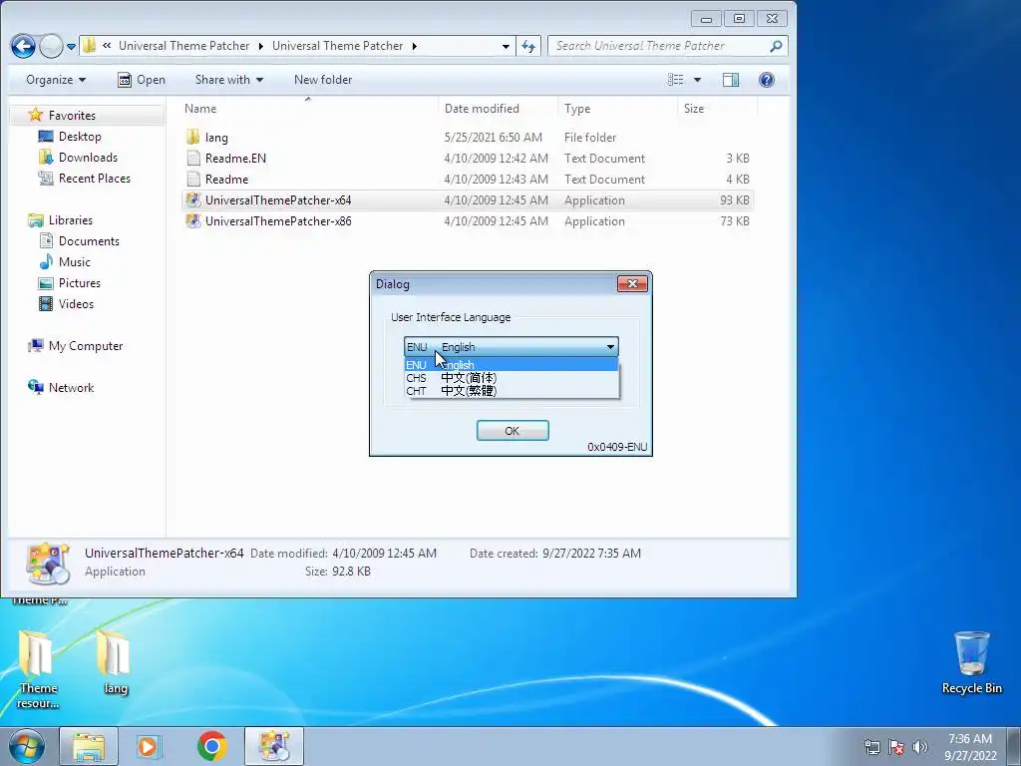Image resolution: width=1021 pixels, height=766 pixels.
Task: Click the change view icon
Action: (675, 80)
